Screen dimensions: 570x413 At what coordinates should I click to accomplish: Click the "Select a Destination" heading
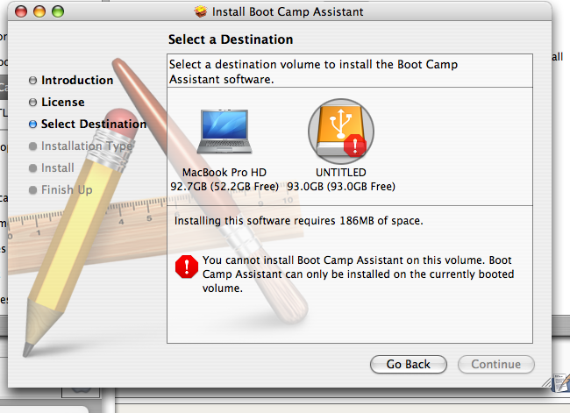click(x=231, y=39)
